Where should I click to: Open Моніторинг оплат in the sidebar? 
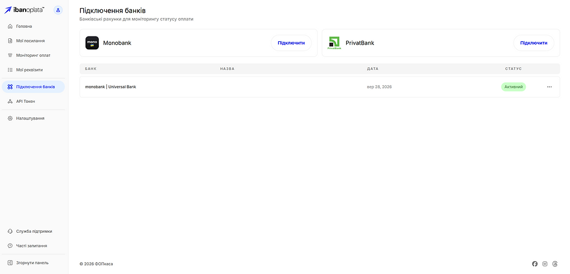click(34, 56)
